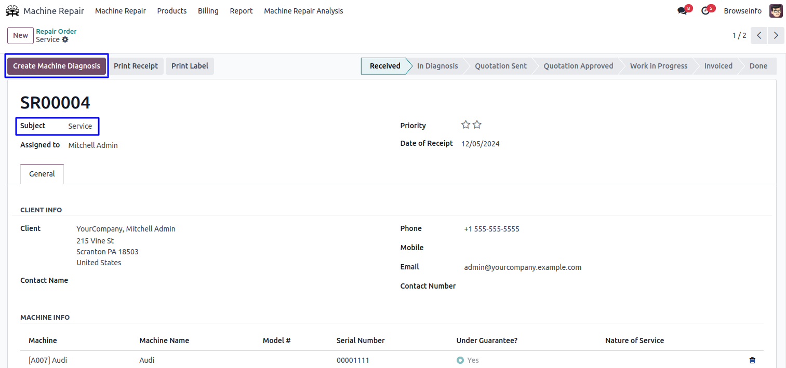Open Machine Repair Analysis menu

click(x=303, y=11)
